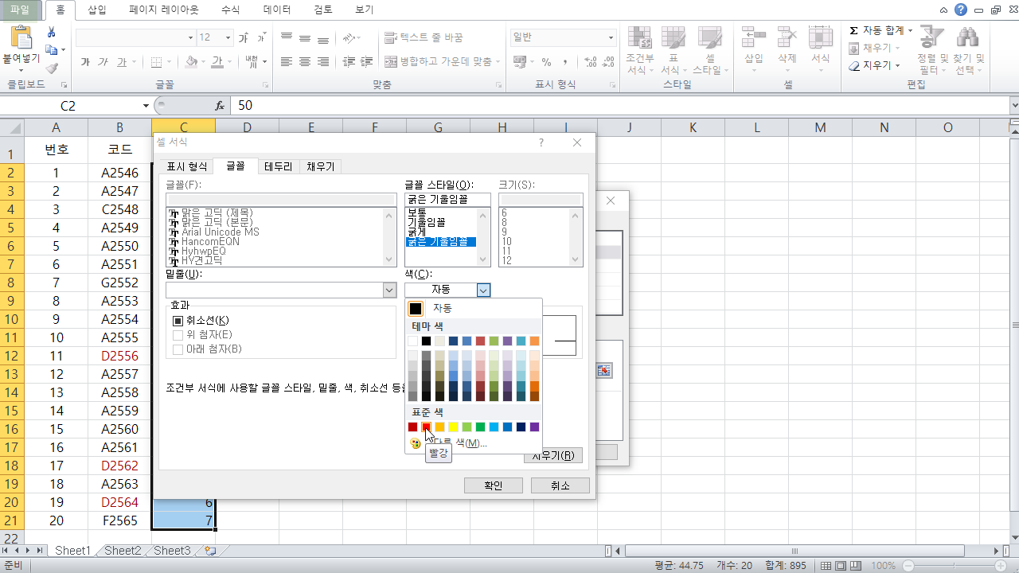Viewport: 1019px width, 573px height.
Task: Click the Bold 가 button in the ribbon
Action: (x=85, y=62)
